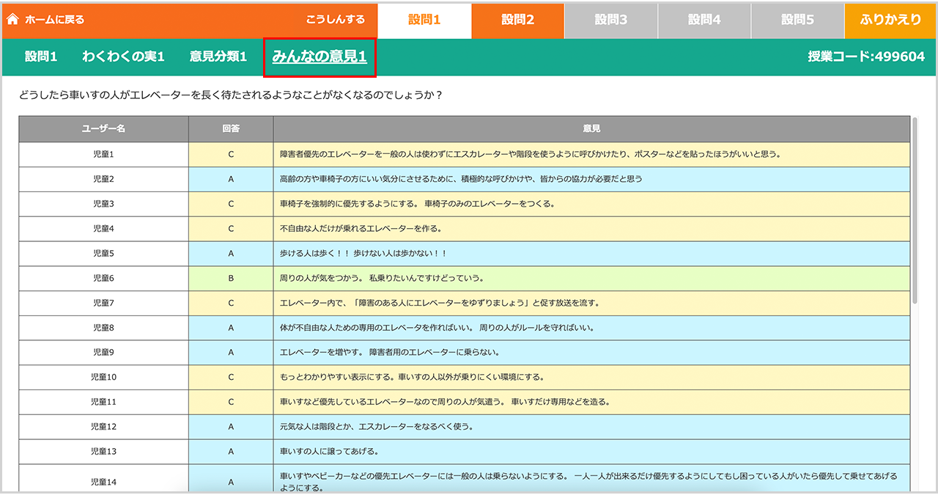The image size is (938, 495).
Task: Open the わくわくの実1 submenu item
Action: (123, 56)
